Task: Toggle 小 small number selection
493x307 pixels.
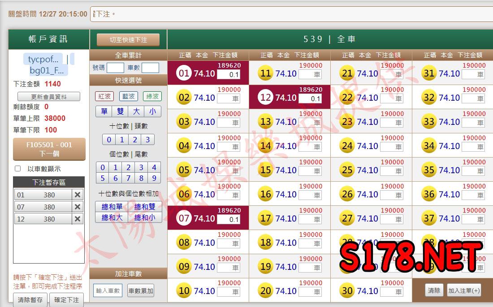Action: pyautogui.click(x=153, y=111)
